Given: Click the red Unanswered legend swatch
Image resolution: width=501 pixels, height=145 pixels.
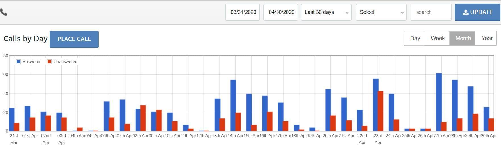Looking at the screenshot, I should (x=49, y=62).
